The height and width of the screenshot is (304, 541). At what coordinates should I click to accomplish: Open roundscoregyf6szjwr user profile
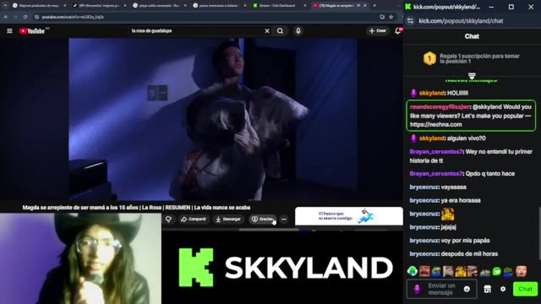click(440, 107)
